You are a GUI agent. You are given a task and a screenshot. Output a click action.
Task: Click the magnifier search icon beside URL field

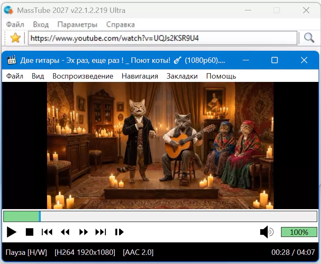click(x=309, y=38)
